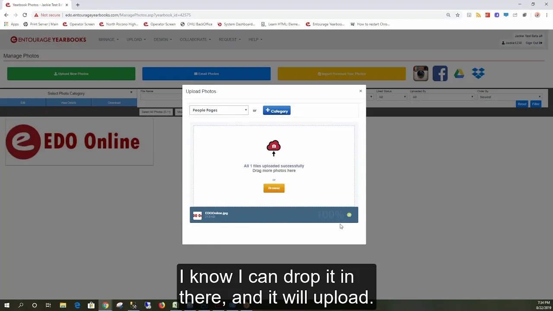
Task: Click the orange Browse button
Action: [274, 188]
